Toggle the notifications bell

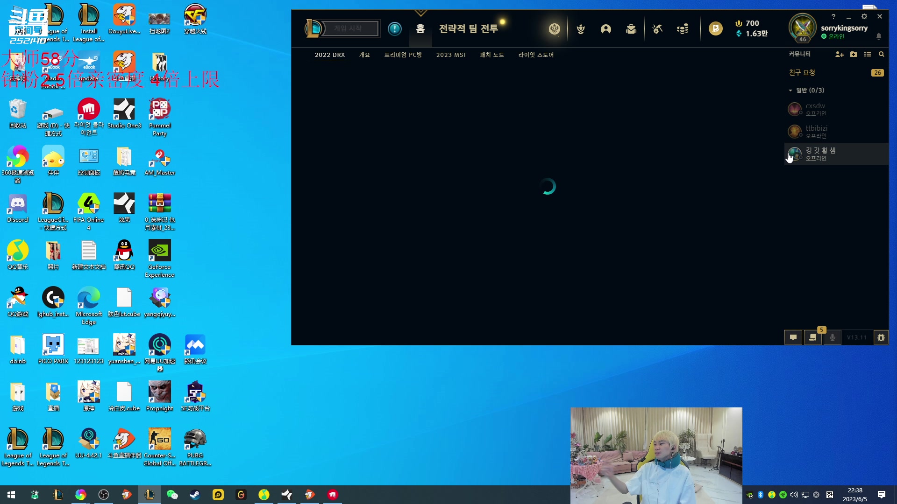coord(879,36)
